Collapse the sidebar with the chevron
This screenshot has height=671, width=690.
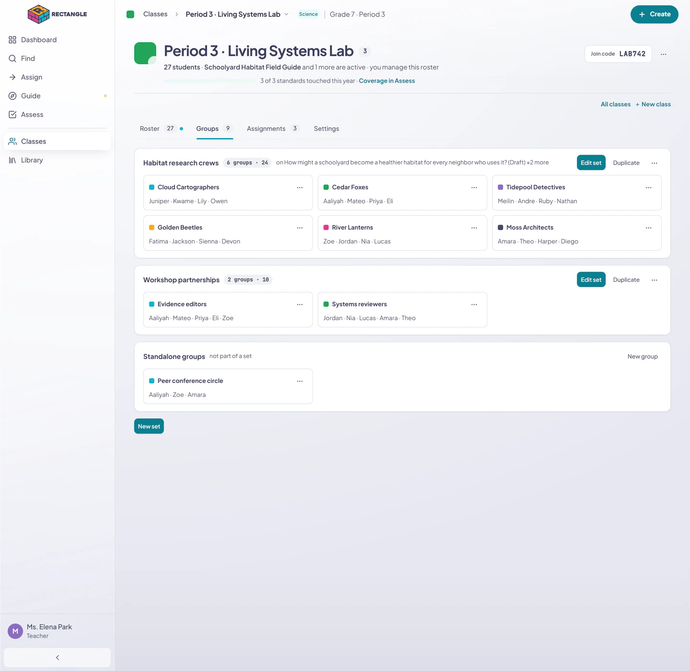[57, 658]
